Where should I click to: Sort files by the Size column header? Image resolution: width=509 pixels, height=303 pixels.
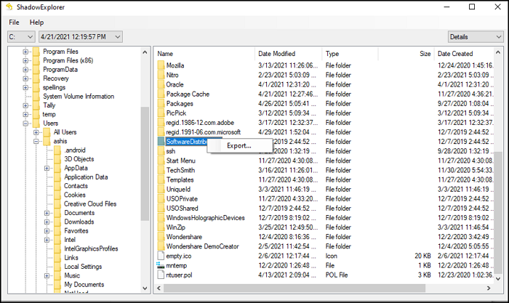pos(425,54)
